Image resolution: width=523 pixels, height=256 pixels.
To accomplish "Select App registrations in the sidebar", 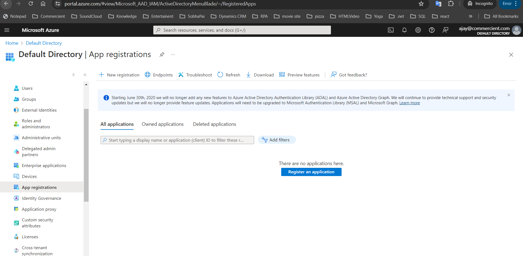I will click(42, 187).
